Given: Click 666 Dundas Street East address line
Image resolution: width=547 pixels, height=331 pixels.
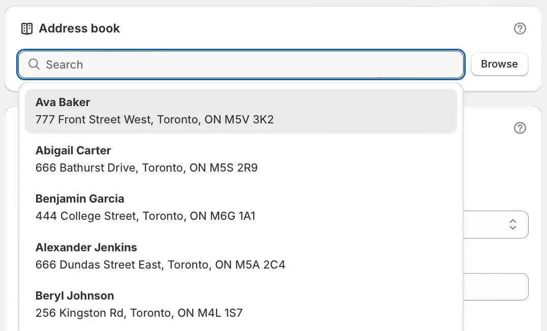Looking at the screenshot, I should tap(160, 265).
